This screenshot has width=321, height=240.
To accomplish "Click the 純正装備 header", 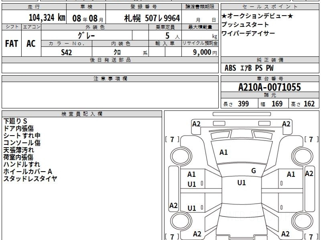I will click(270, 60).
